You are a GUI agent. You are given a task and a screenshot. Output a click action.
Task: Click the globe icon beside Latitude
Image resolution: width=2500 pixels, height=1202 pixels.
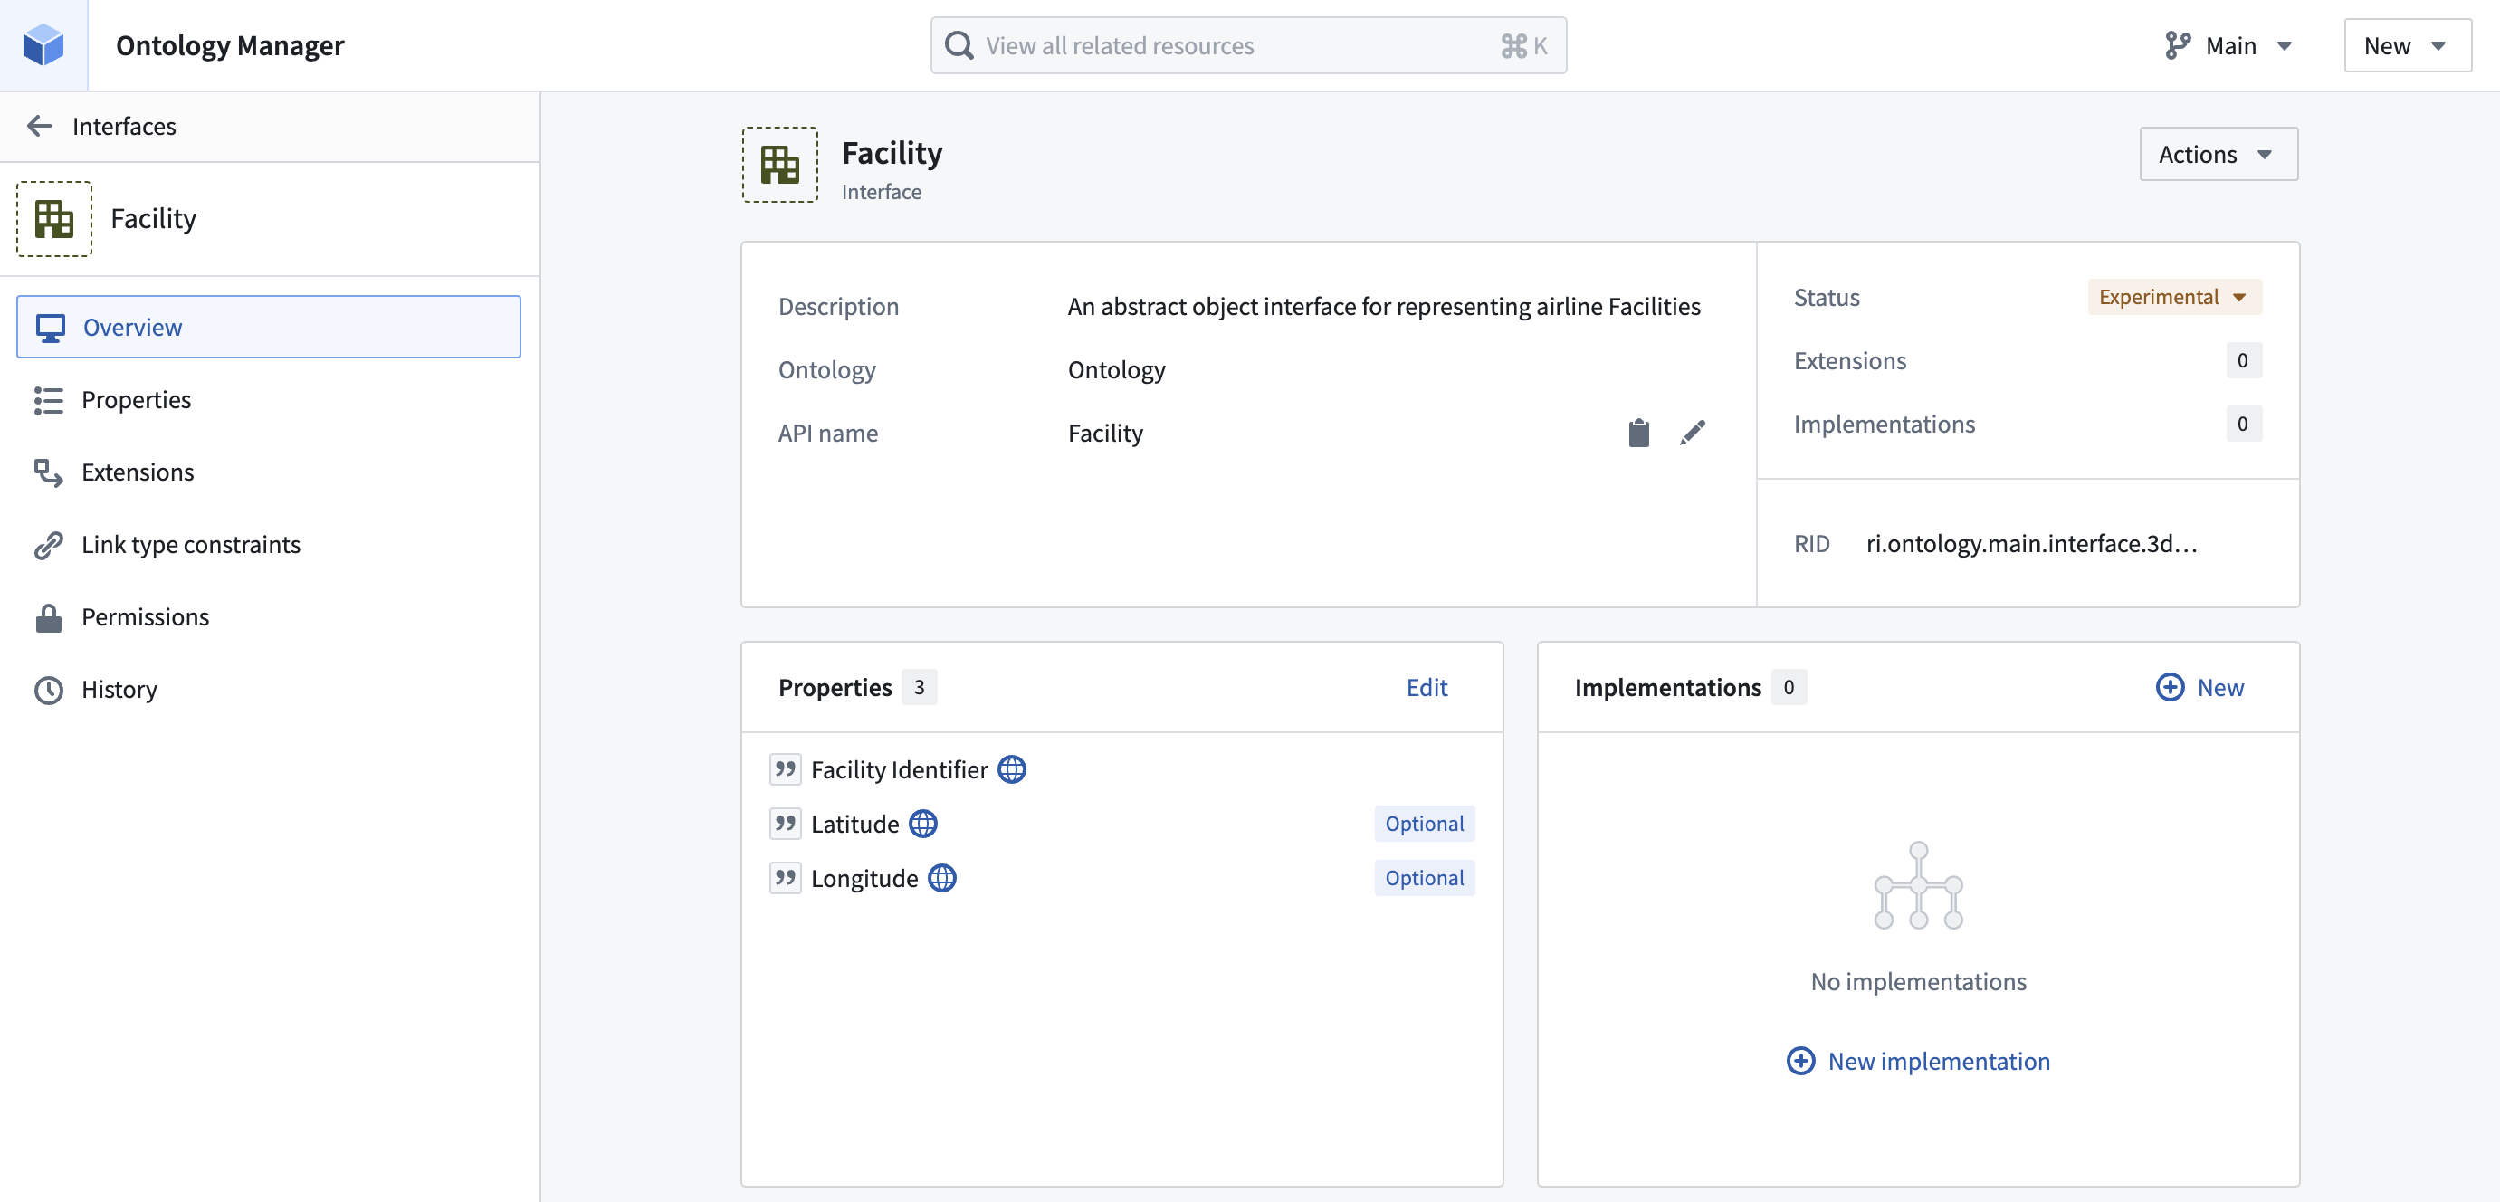923,824
